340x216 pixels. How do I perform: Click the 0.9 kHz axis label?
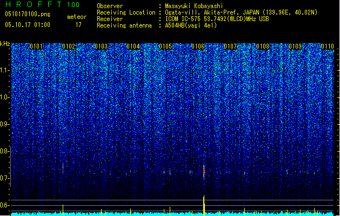pyautogui.click(x=4, y=124)
